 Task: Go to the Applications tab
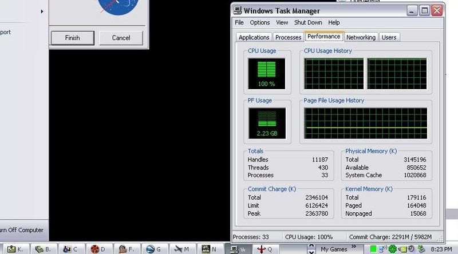[254, 37]
